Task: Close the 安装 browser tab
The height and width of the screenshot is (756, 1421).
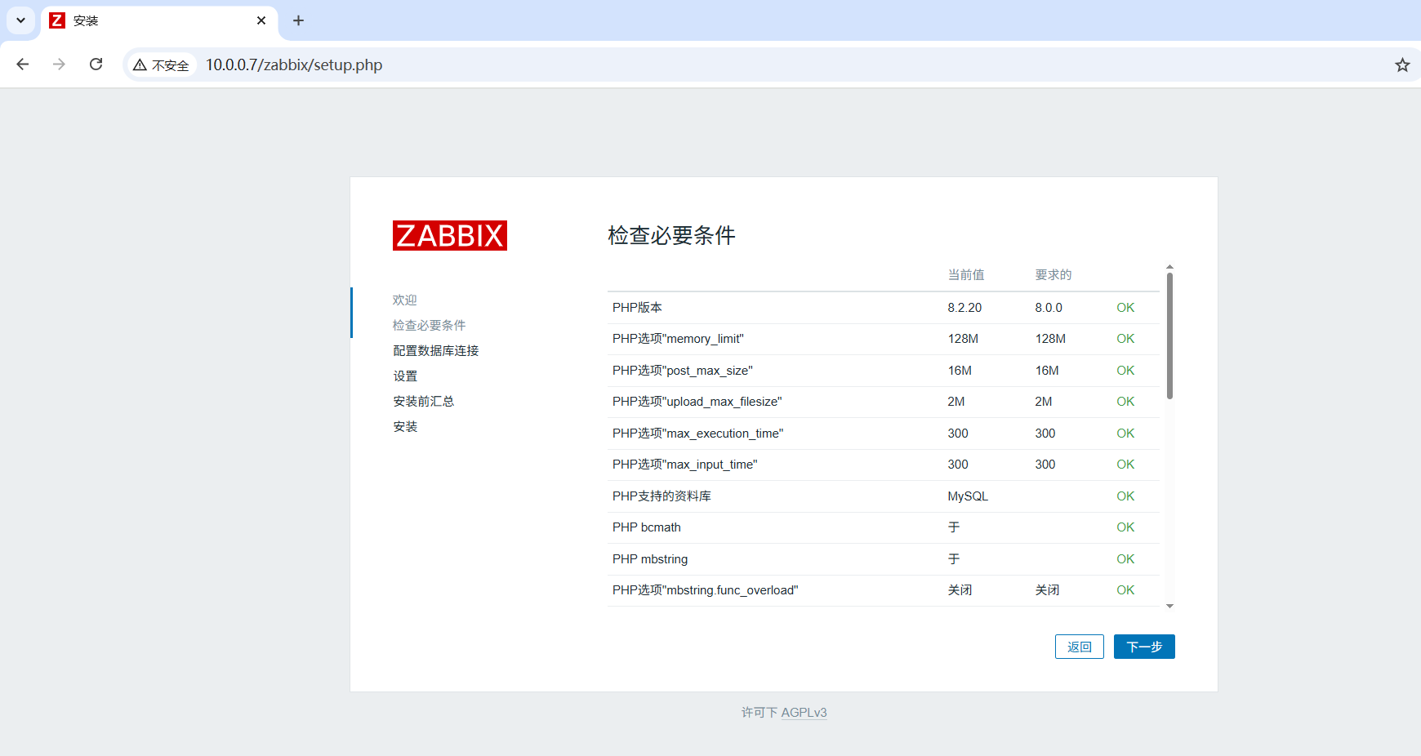Action: click(x=261, y=20)
